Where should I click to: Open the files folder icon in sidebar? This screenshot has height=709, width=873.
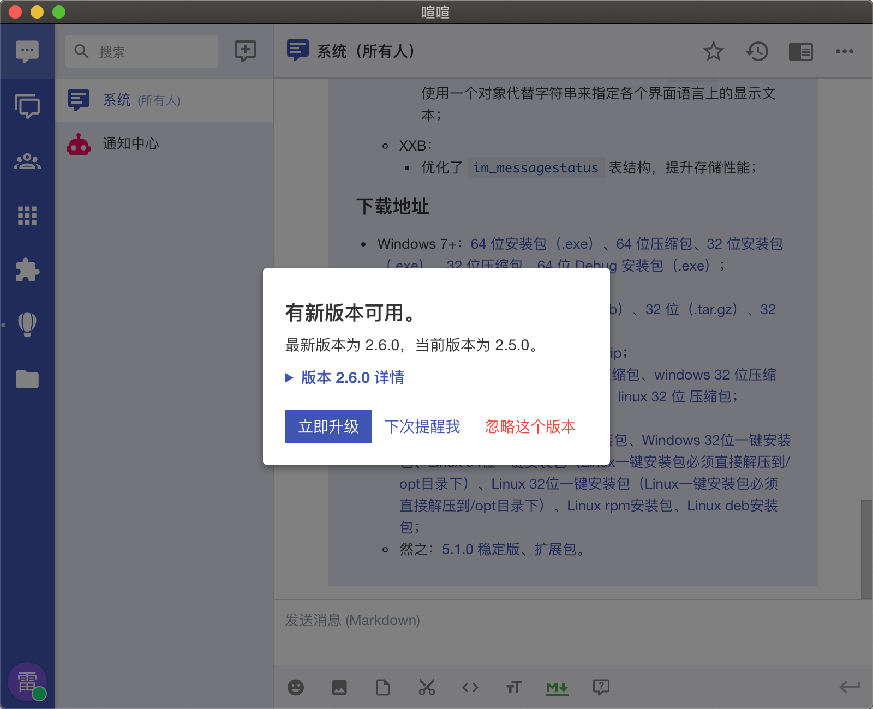tap(27, 379)
